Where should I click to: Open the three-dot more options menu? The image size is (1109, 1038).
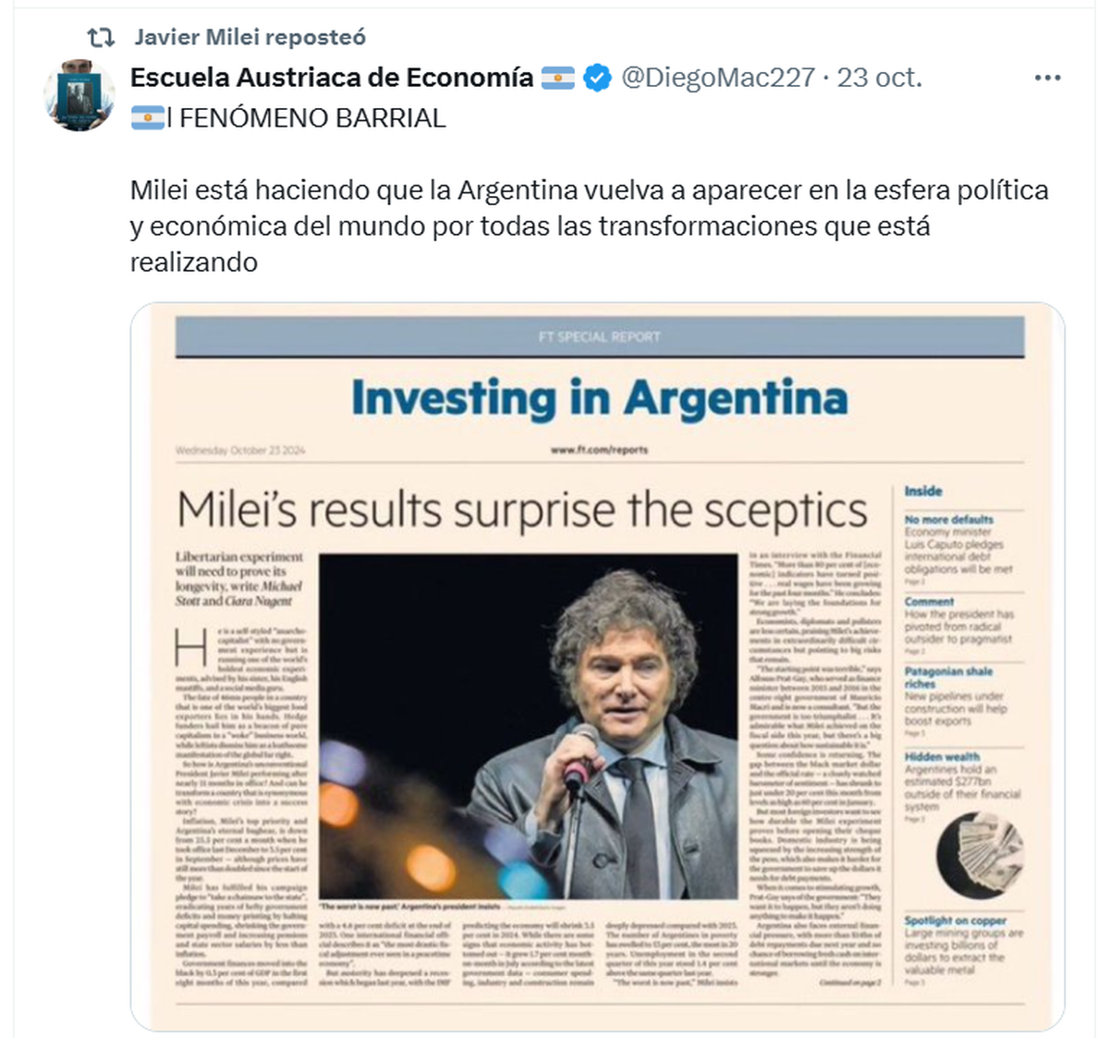[1047, 78]
